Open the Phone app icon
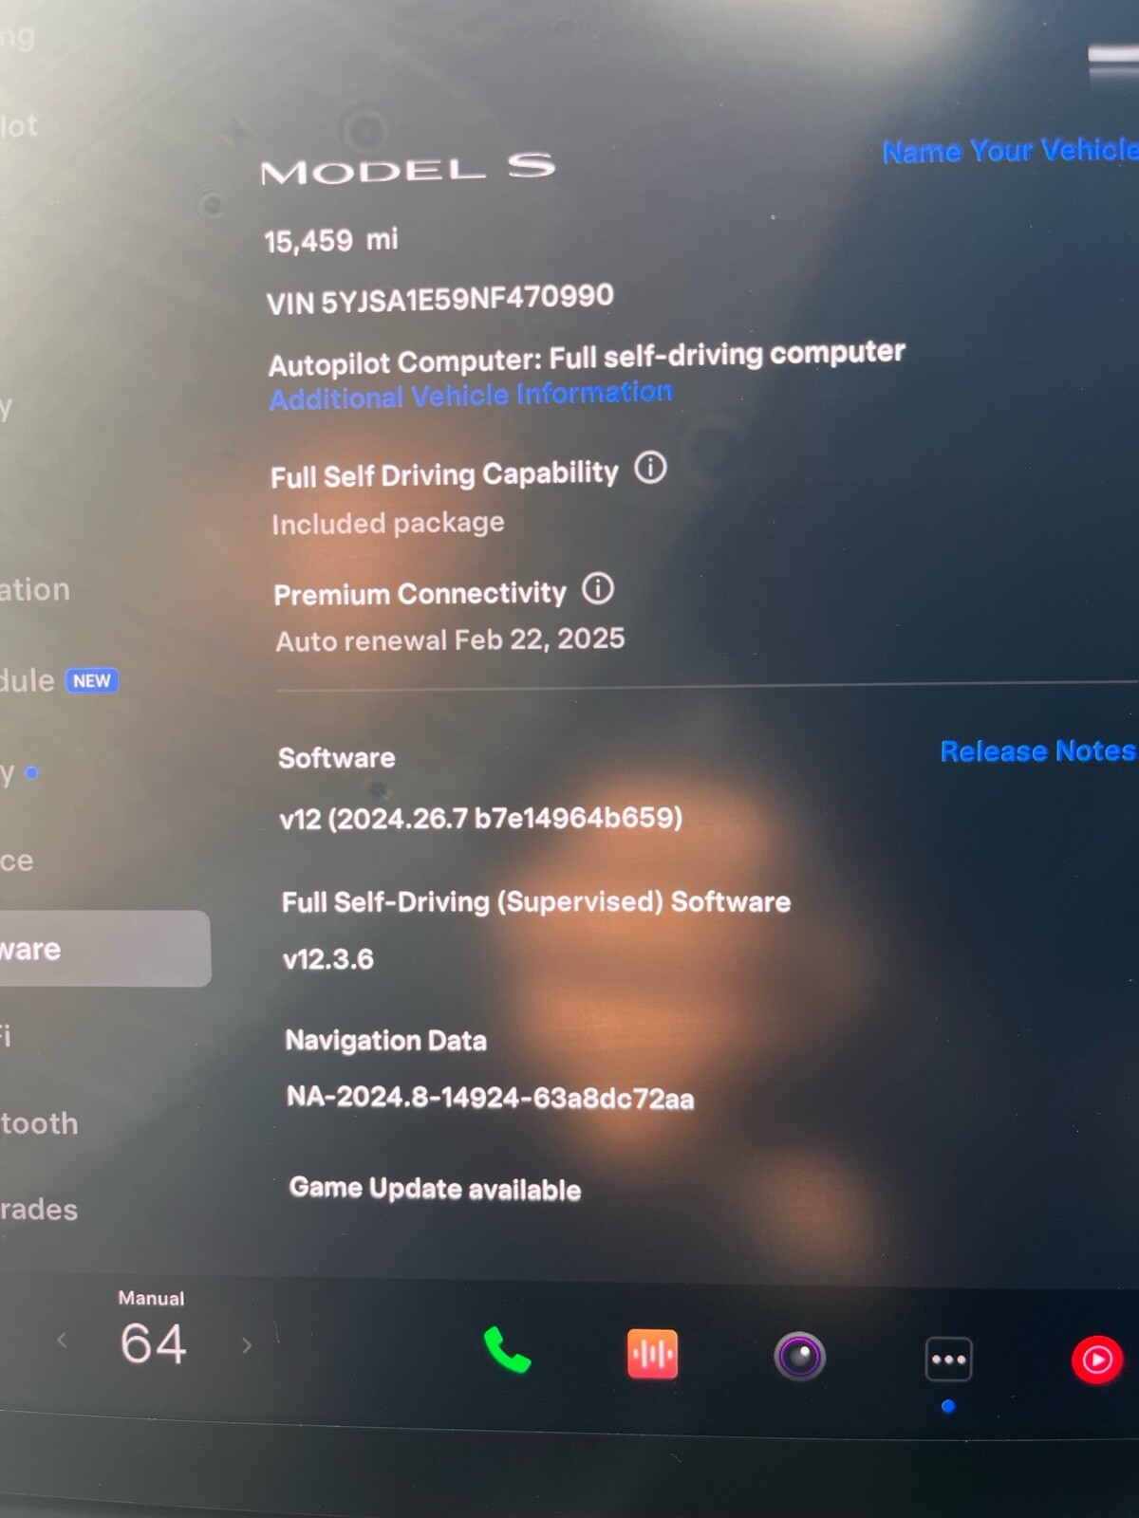Screen dimensions: 1139x1518 [x=507, y=1350]
